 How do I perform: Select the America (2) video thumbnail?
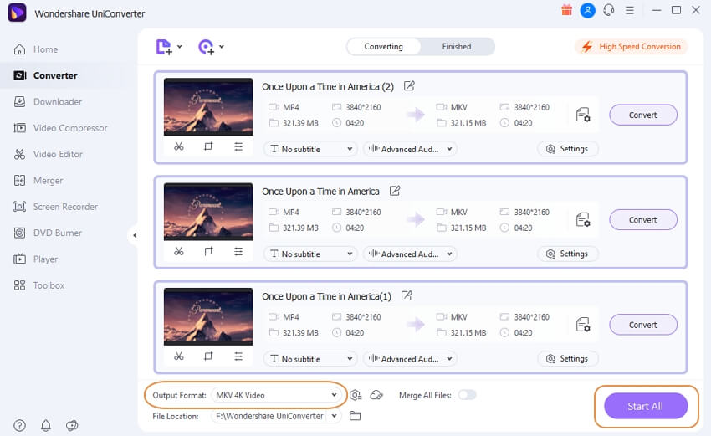pyautogui.click(x=208, y=106)
